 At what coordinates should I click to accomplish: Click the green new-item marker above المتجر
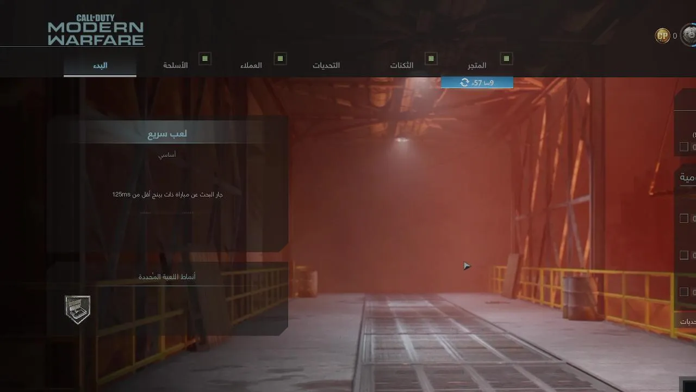click(x=506, y=58)
